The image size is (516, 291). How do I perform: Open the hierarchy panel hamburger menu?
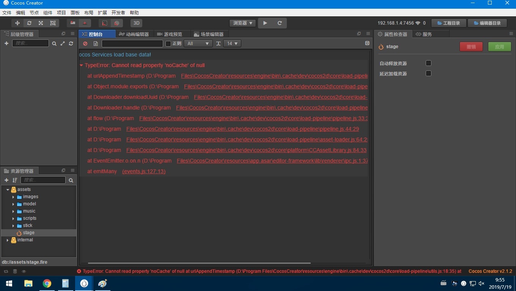[x=72, y=34]
